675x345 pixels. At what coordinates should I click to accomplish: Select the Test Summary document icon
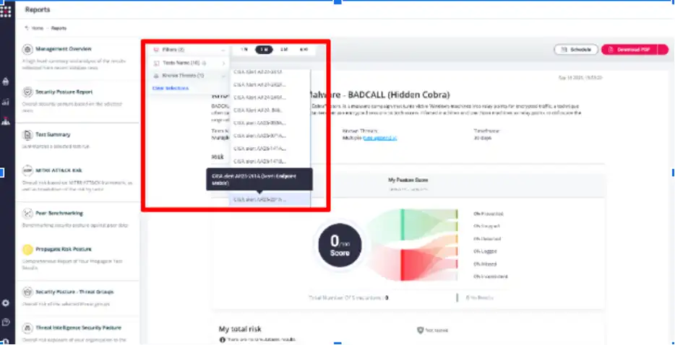coord(27,135)
